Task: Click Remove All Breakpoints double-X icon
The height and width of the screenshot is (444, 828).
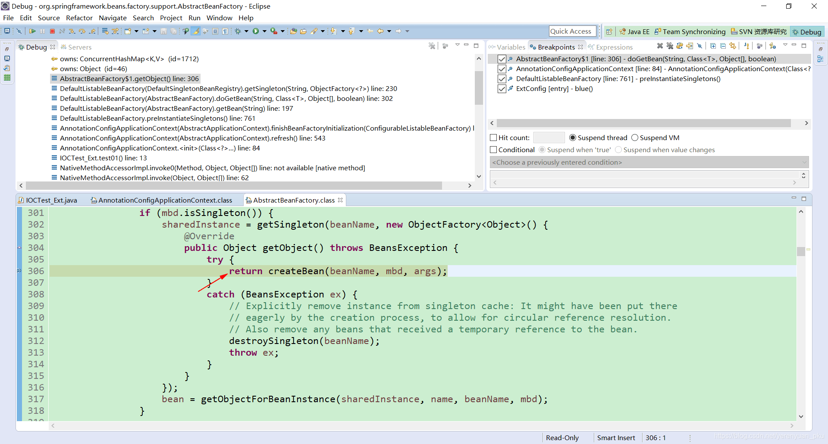Action: 670,46
